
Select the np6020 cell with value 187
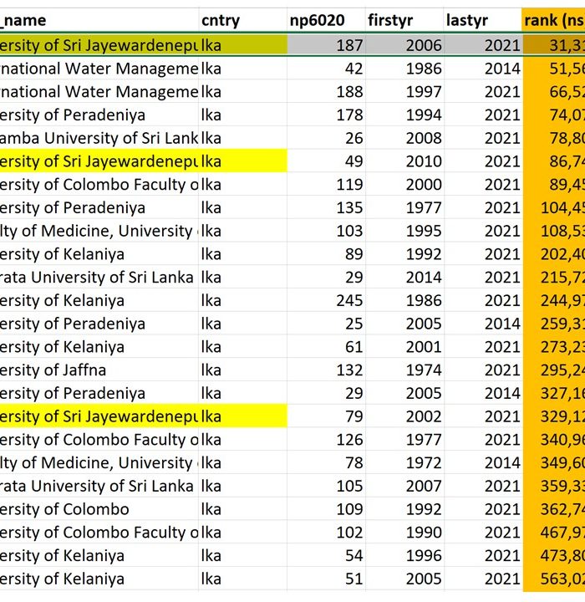tap(327, 45)
